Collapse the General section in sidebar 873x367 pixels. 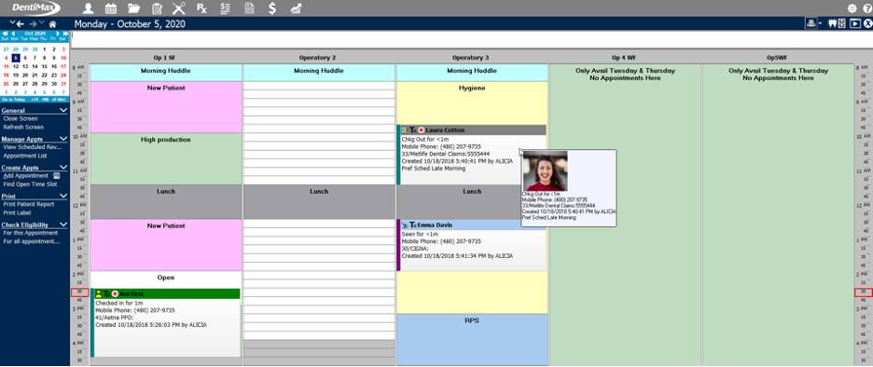63,110
